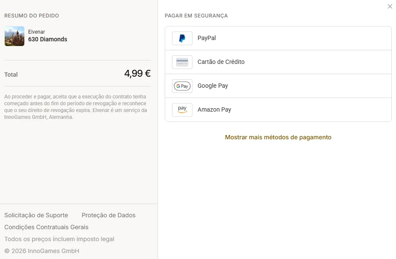Open the Solicitação de Suporte link
The width and height of the screenshot is (396, 259).
pyautogui.click(x=36, y=215)
